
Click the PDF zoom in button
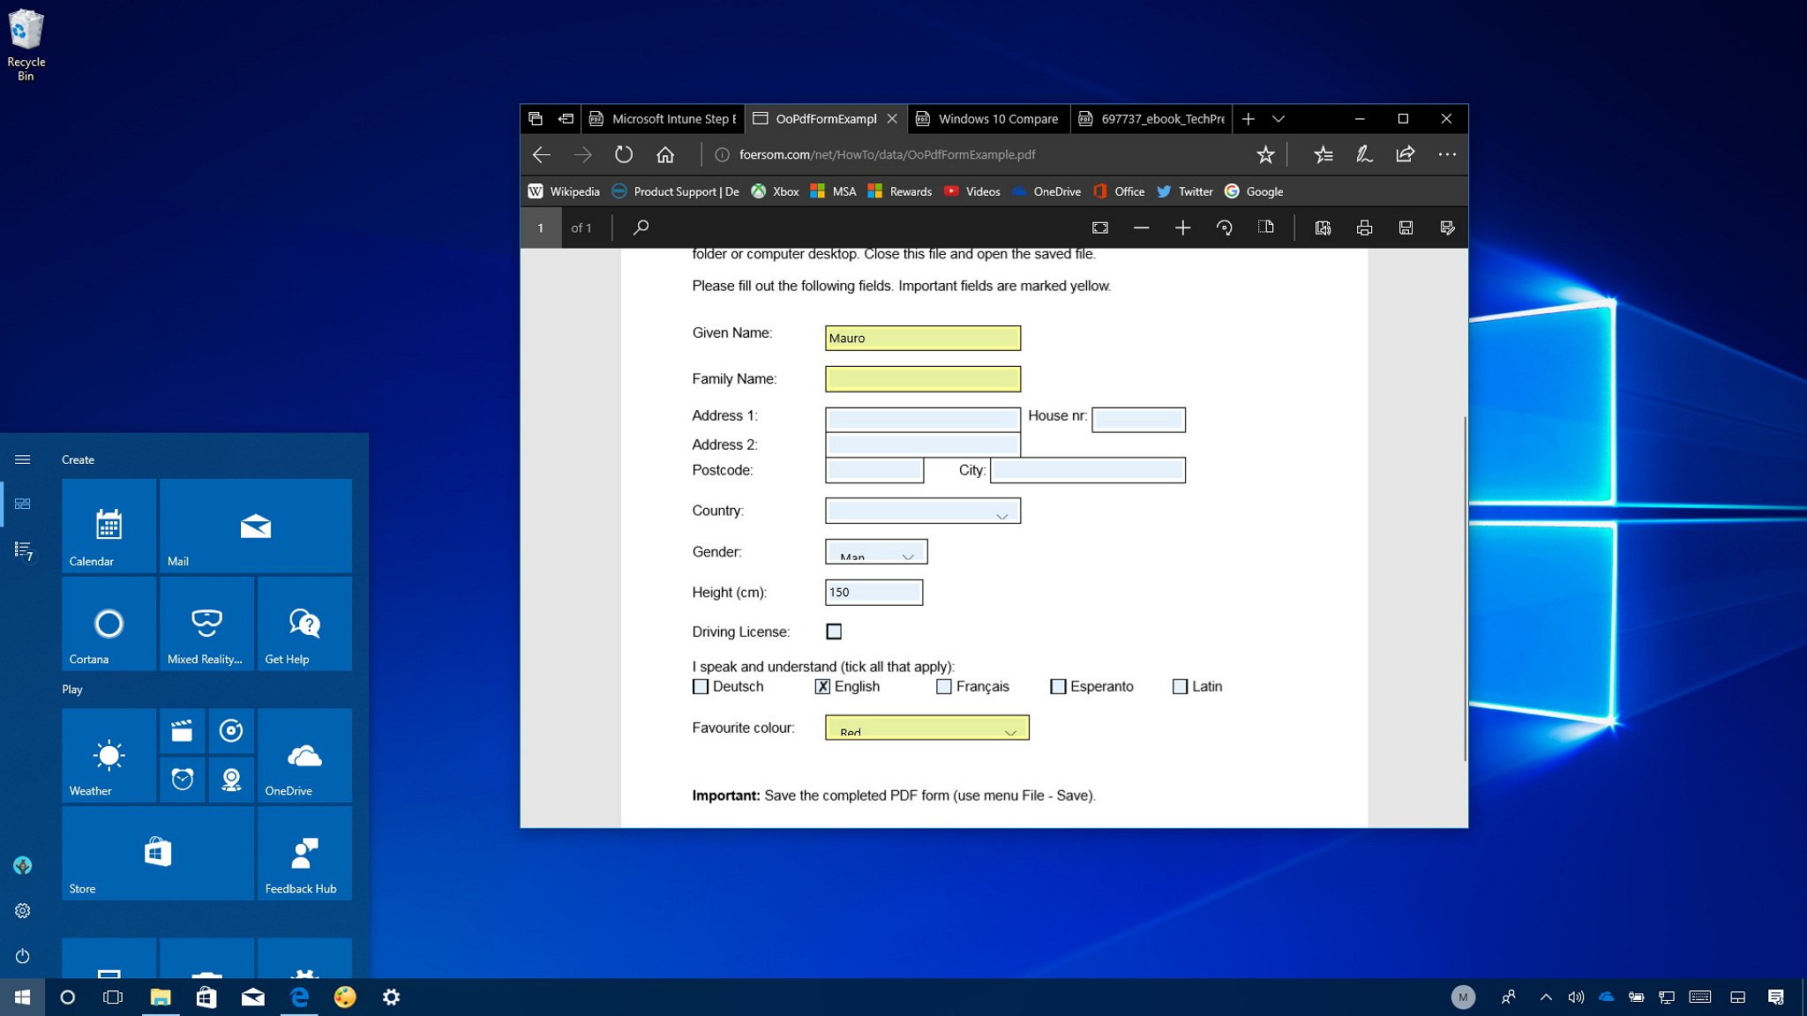tap(1182, 227)
